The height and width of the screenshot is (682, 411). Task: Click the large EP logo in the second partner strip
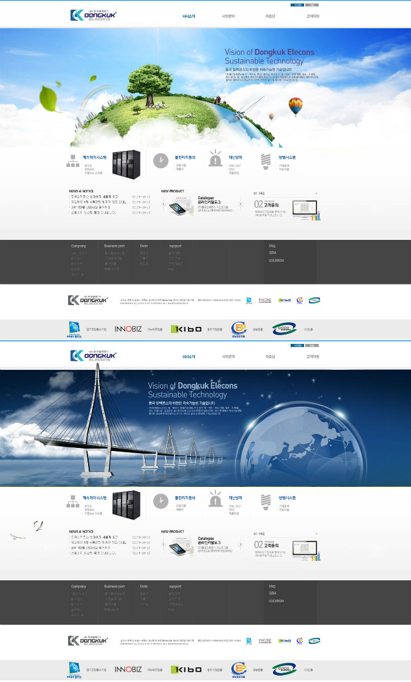pyautogui.click(x=239, y=670)
